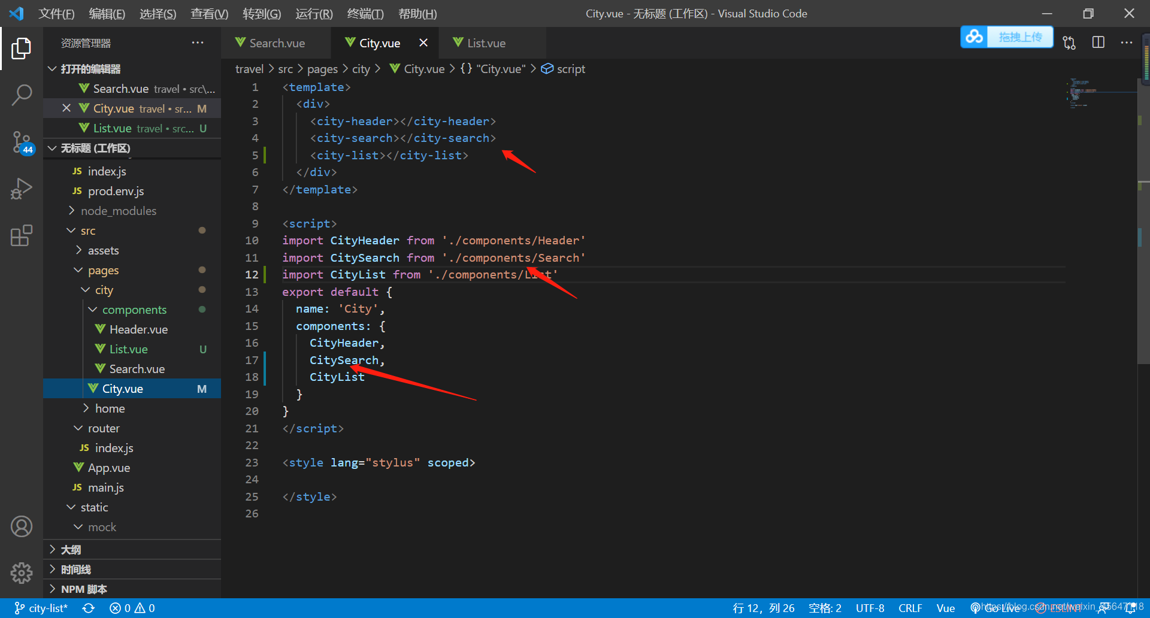Open the Accounts menu icon
The image size is (1150, 618).
tap(22, 526)
